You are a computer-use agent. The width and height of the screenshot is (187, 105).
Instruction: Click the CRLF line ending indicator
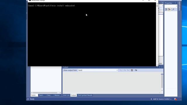point(160,64)
